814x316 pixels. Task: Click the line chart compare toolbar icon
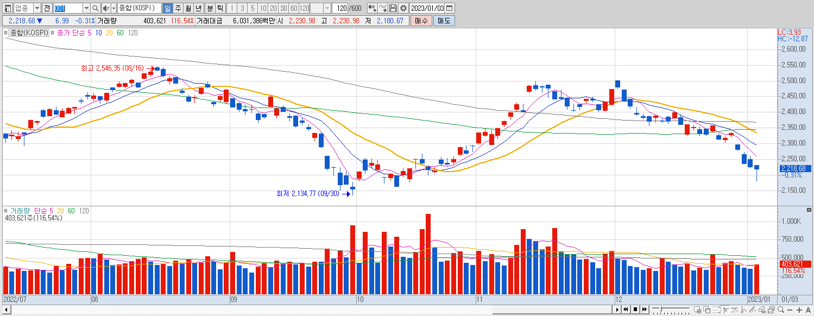point(383,8)
